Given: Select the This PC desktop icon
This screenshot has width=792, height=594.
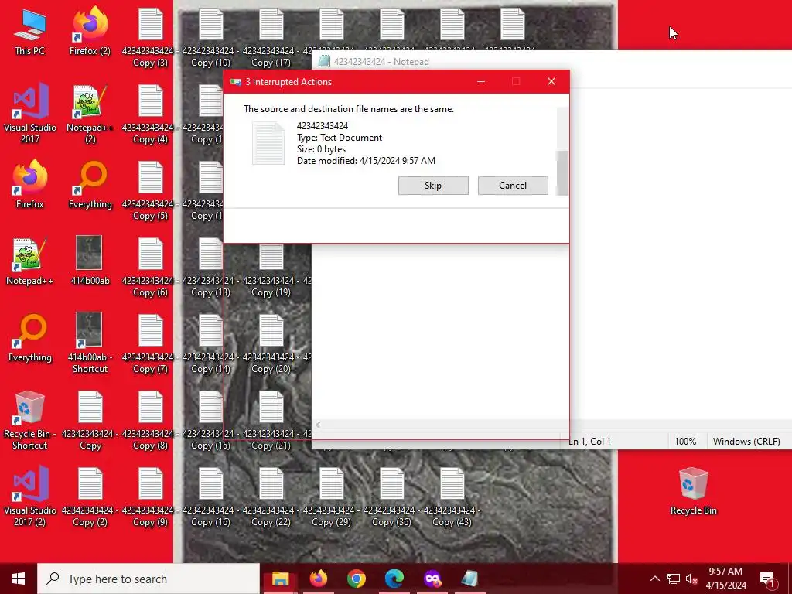Looking at the screenshot, I should [30, 32].
